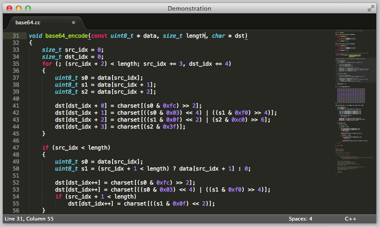Click 'if (src_idx < length)' on line 47
The height and width of the screenshot is (227, 380).
[76, 148]
